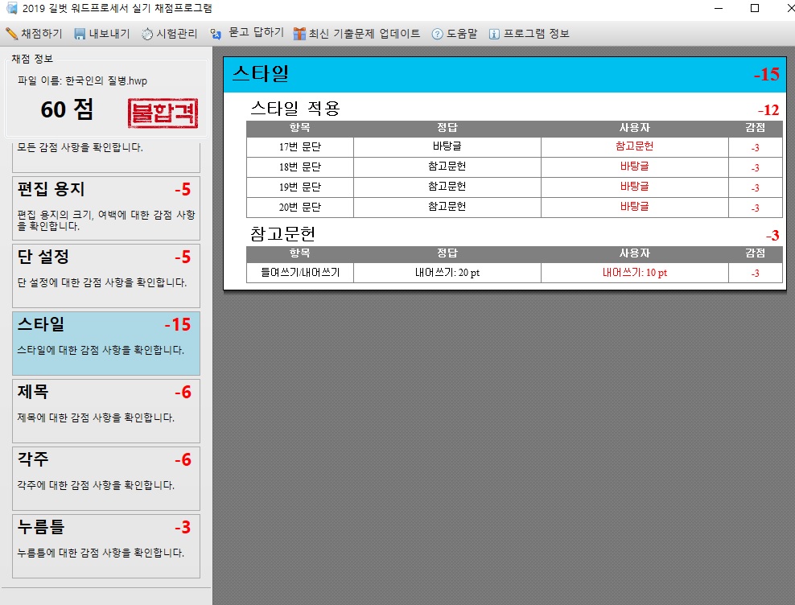
Task: Click red 참고문헌 user value in 17번 문단 row
Action: point(634,146)
